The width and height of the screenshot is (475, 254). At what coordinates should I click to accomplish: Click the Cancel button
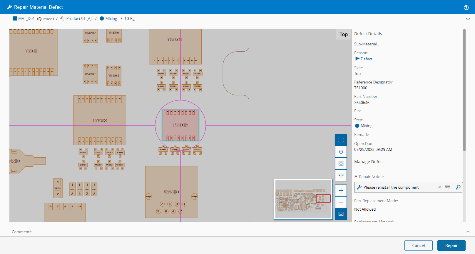pyautogui.click(x=418, y=246)
